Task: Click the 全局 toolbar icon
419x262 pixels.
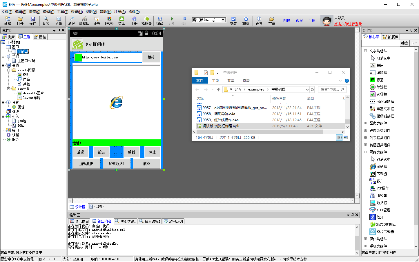Action: click(58, 21)
